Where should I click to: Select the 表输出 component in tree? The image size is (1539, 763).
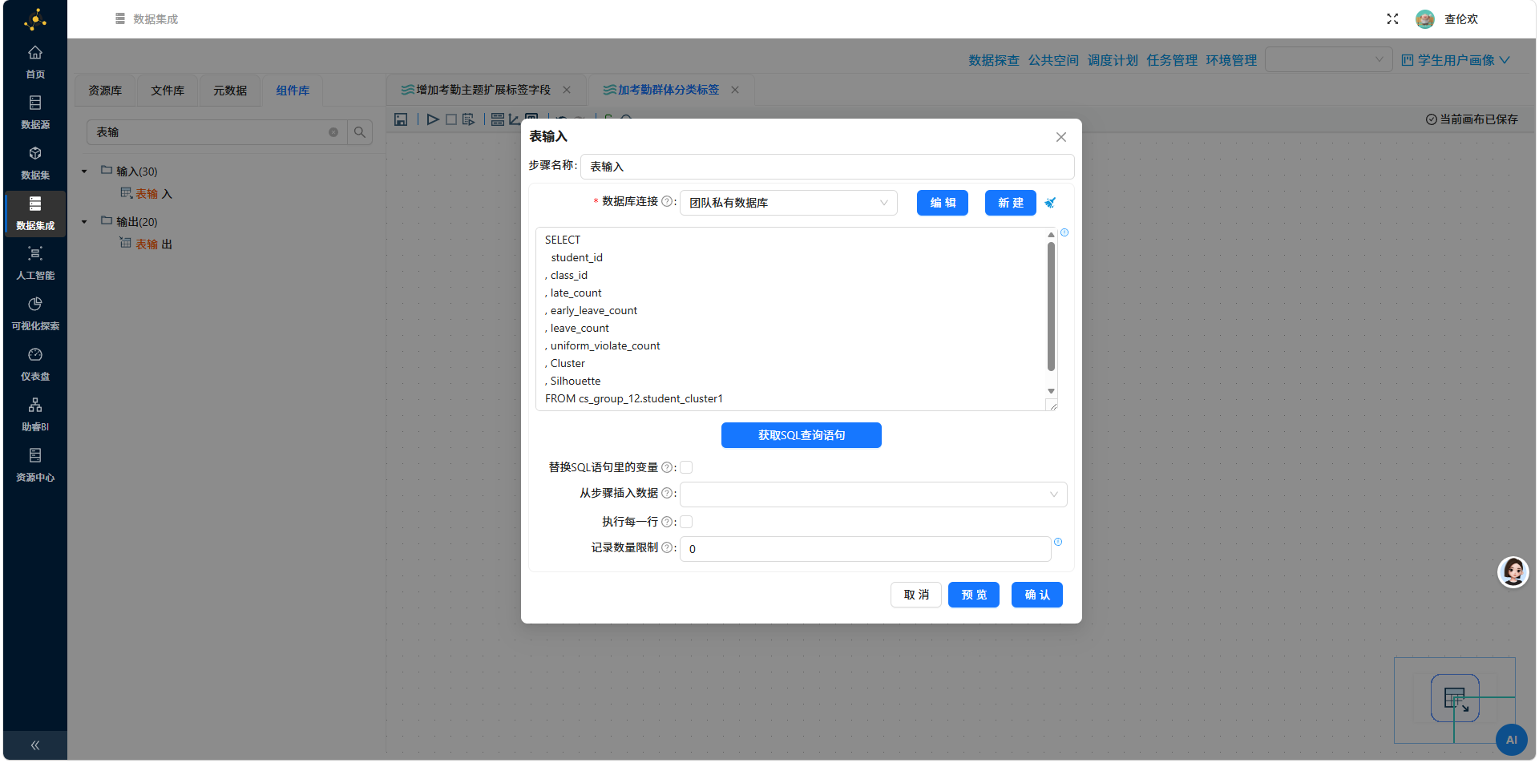pos(147,244)
